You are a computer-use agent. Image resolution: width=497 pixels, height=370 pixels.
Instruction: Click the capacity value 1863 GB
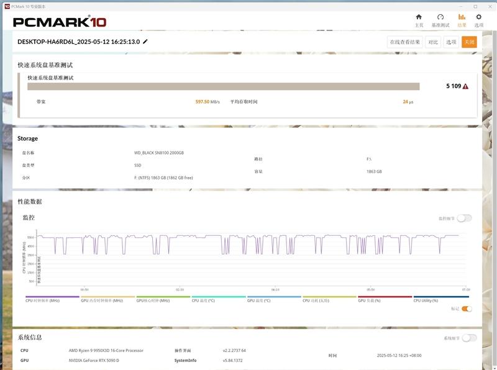point(374,171)
